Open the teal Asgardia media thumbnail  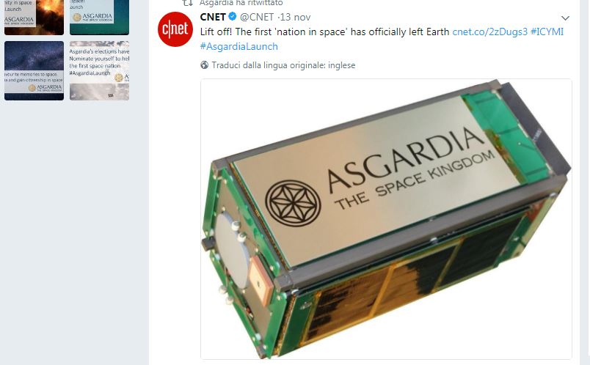coord(99,18)
